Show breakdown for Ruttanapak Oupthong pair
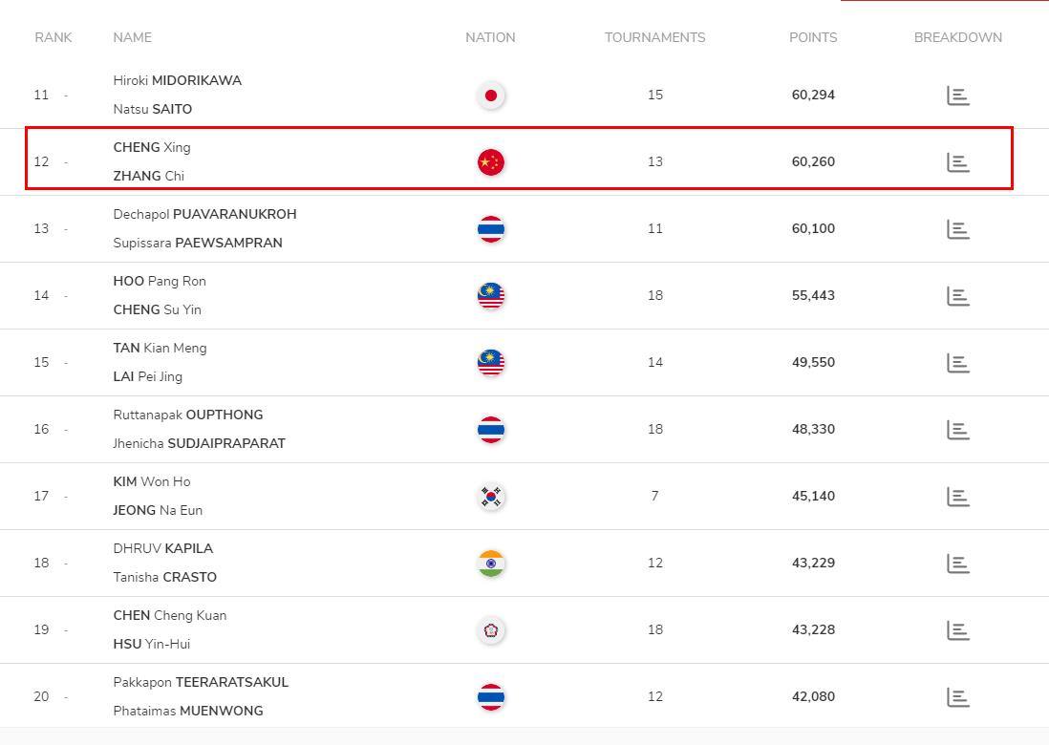Image resolution: width=1049 pixels, height=745 pixels. pos(958,430)
